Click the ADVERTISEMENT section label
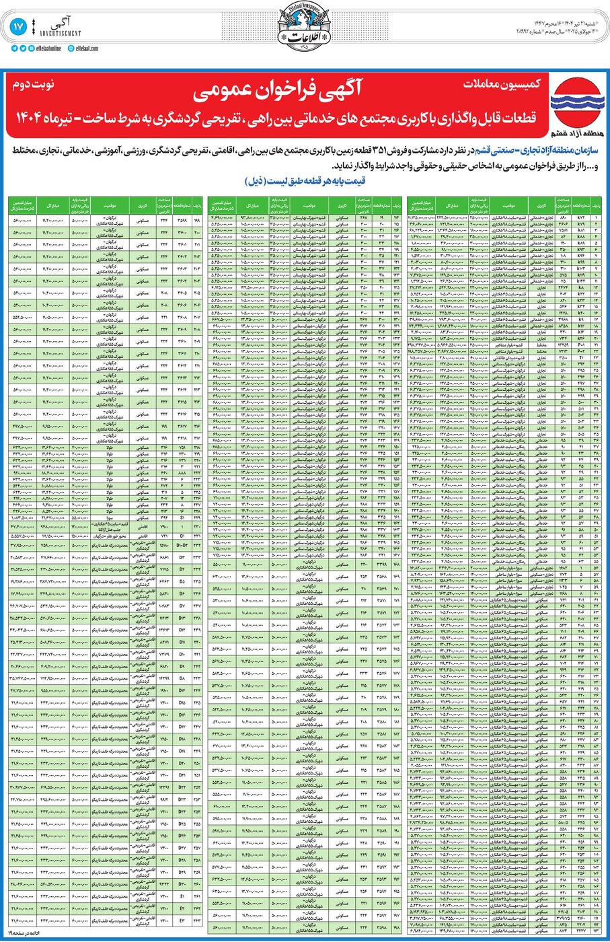Viewport: 610px width, 942px height. (x=60, y=32)
